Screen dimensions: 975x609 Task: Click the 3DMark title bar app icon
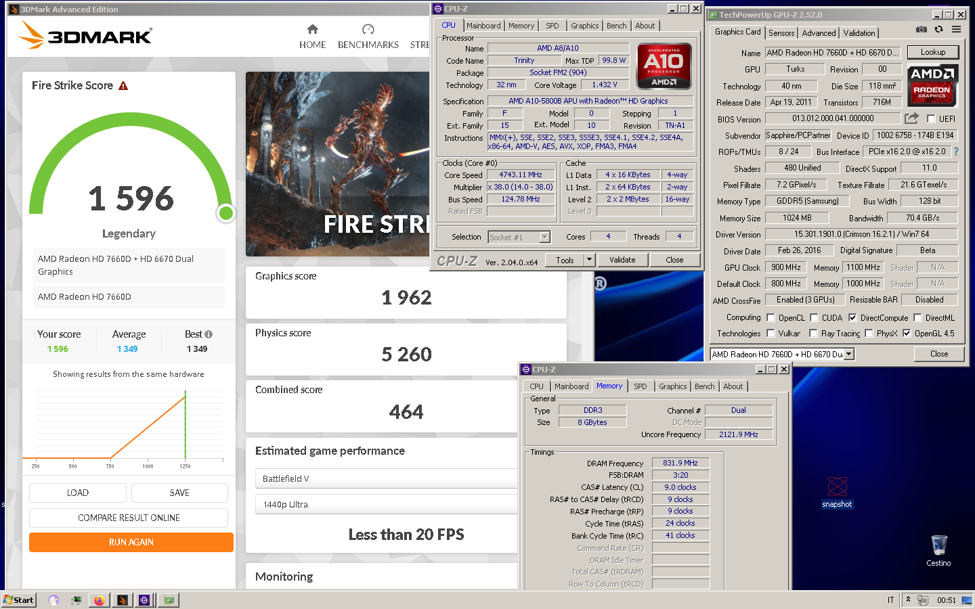(x=14, y=9)
